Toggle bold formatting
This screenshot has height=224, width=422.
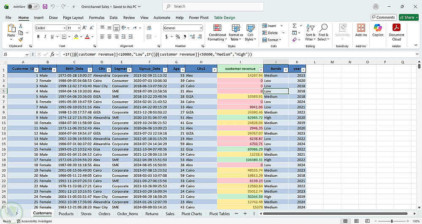coord(38,37)
